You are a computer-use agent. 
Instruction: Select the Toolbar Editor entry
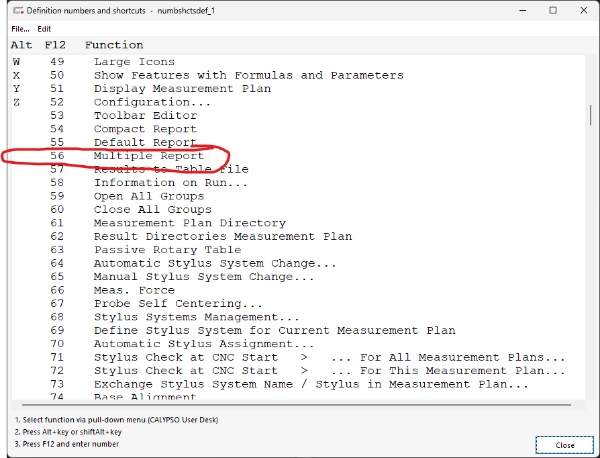tap(145, 116)
